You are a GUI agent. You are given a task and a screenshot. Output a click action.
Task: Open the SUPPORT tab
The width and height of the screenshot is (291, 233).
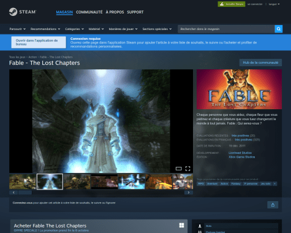(x=135, y=12)
